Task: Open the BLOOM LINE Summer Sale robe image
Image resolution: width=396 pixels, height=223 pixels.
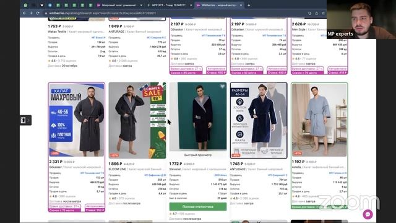Action: [137, 120]
